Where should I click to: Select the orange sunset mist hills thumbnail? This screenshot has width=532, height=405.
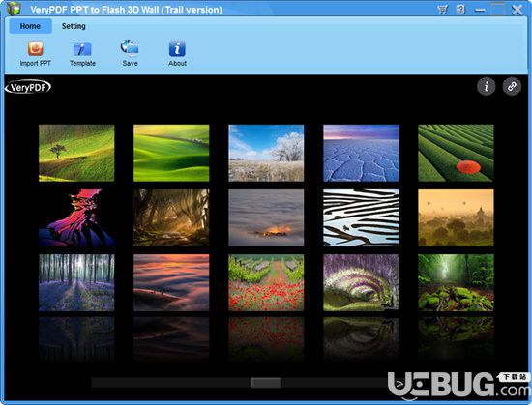tap(171, 282)
